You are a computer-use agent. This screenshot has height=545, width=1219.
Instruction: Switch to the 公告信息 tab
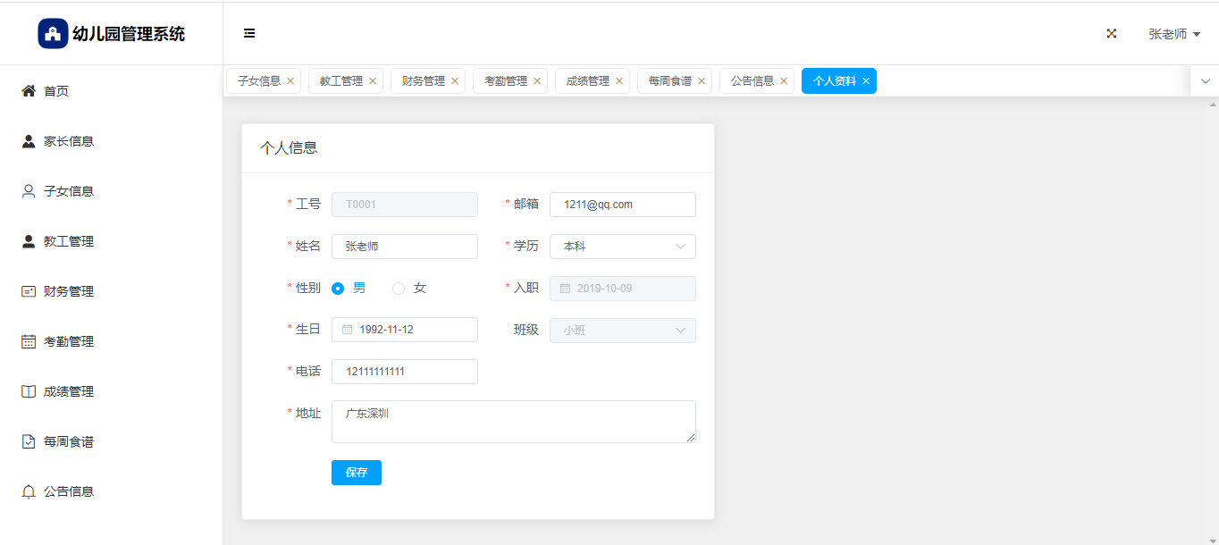(752, 81)
